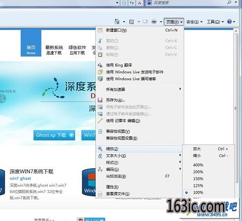The image size is (242, 221).
Task: Open 属性(R) menu entry
Action: pyautogui.click(x=140, y=187)
